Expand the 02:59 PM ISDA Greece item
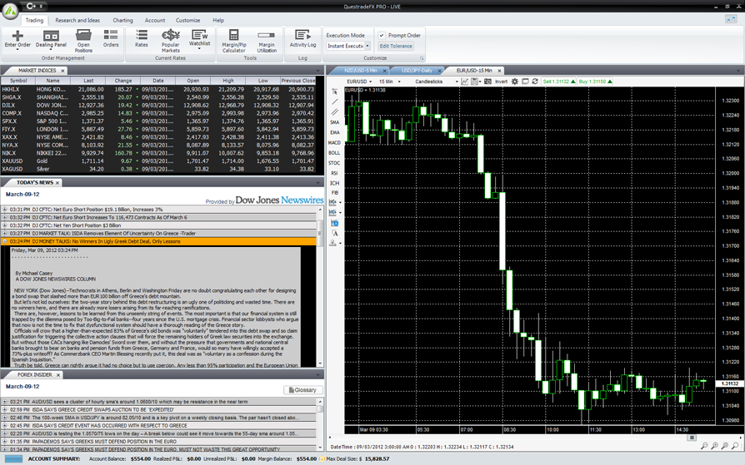The image size is (745, 465). click(x=5, y=410)
